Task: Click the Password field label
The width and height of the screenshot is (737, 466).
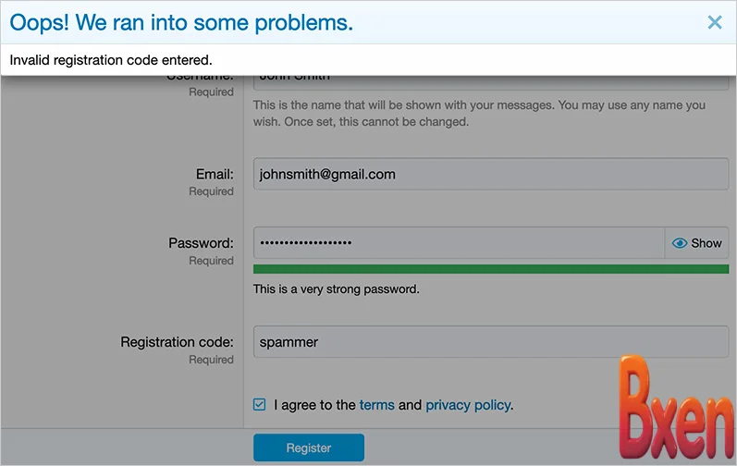Action: tap(201, 243)
